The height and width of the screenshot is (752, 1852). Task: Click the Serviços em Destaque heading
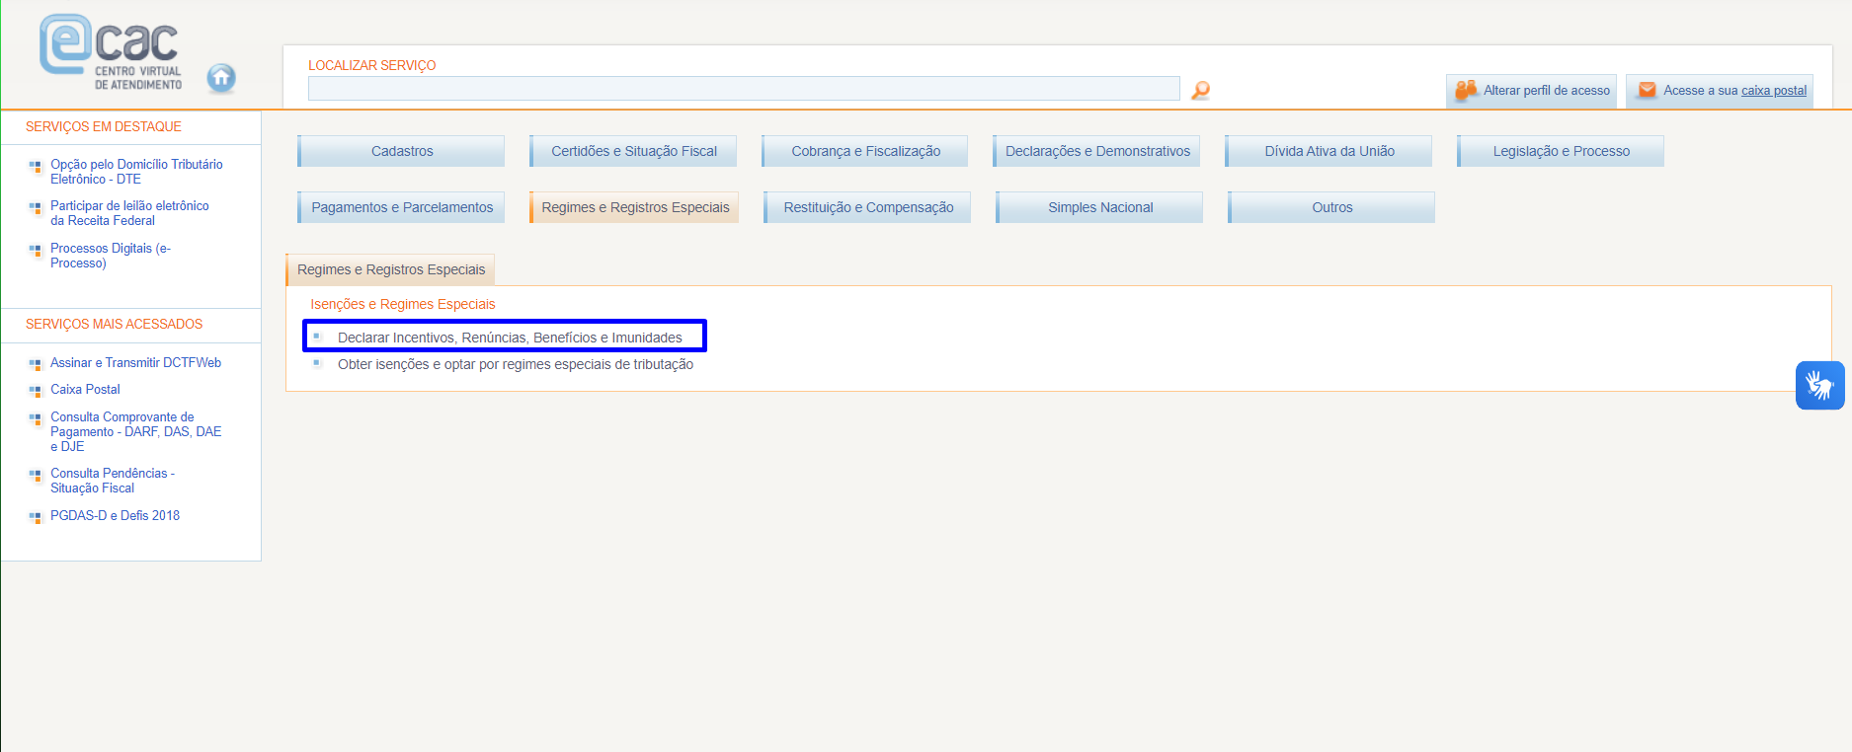pos(104,126)
